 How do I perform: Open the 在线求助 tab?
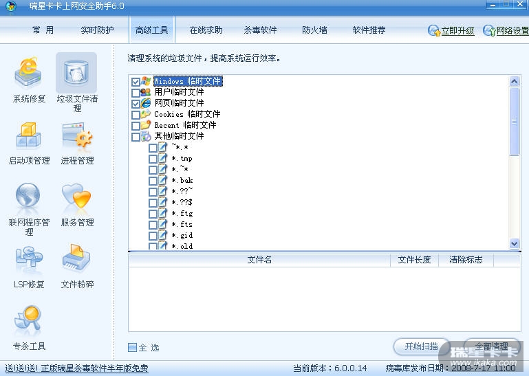coord(206,30)
